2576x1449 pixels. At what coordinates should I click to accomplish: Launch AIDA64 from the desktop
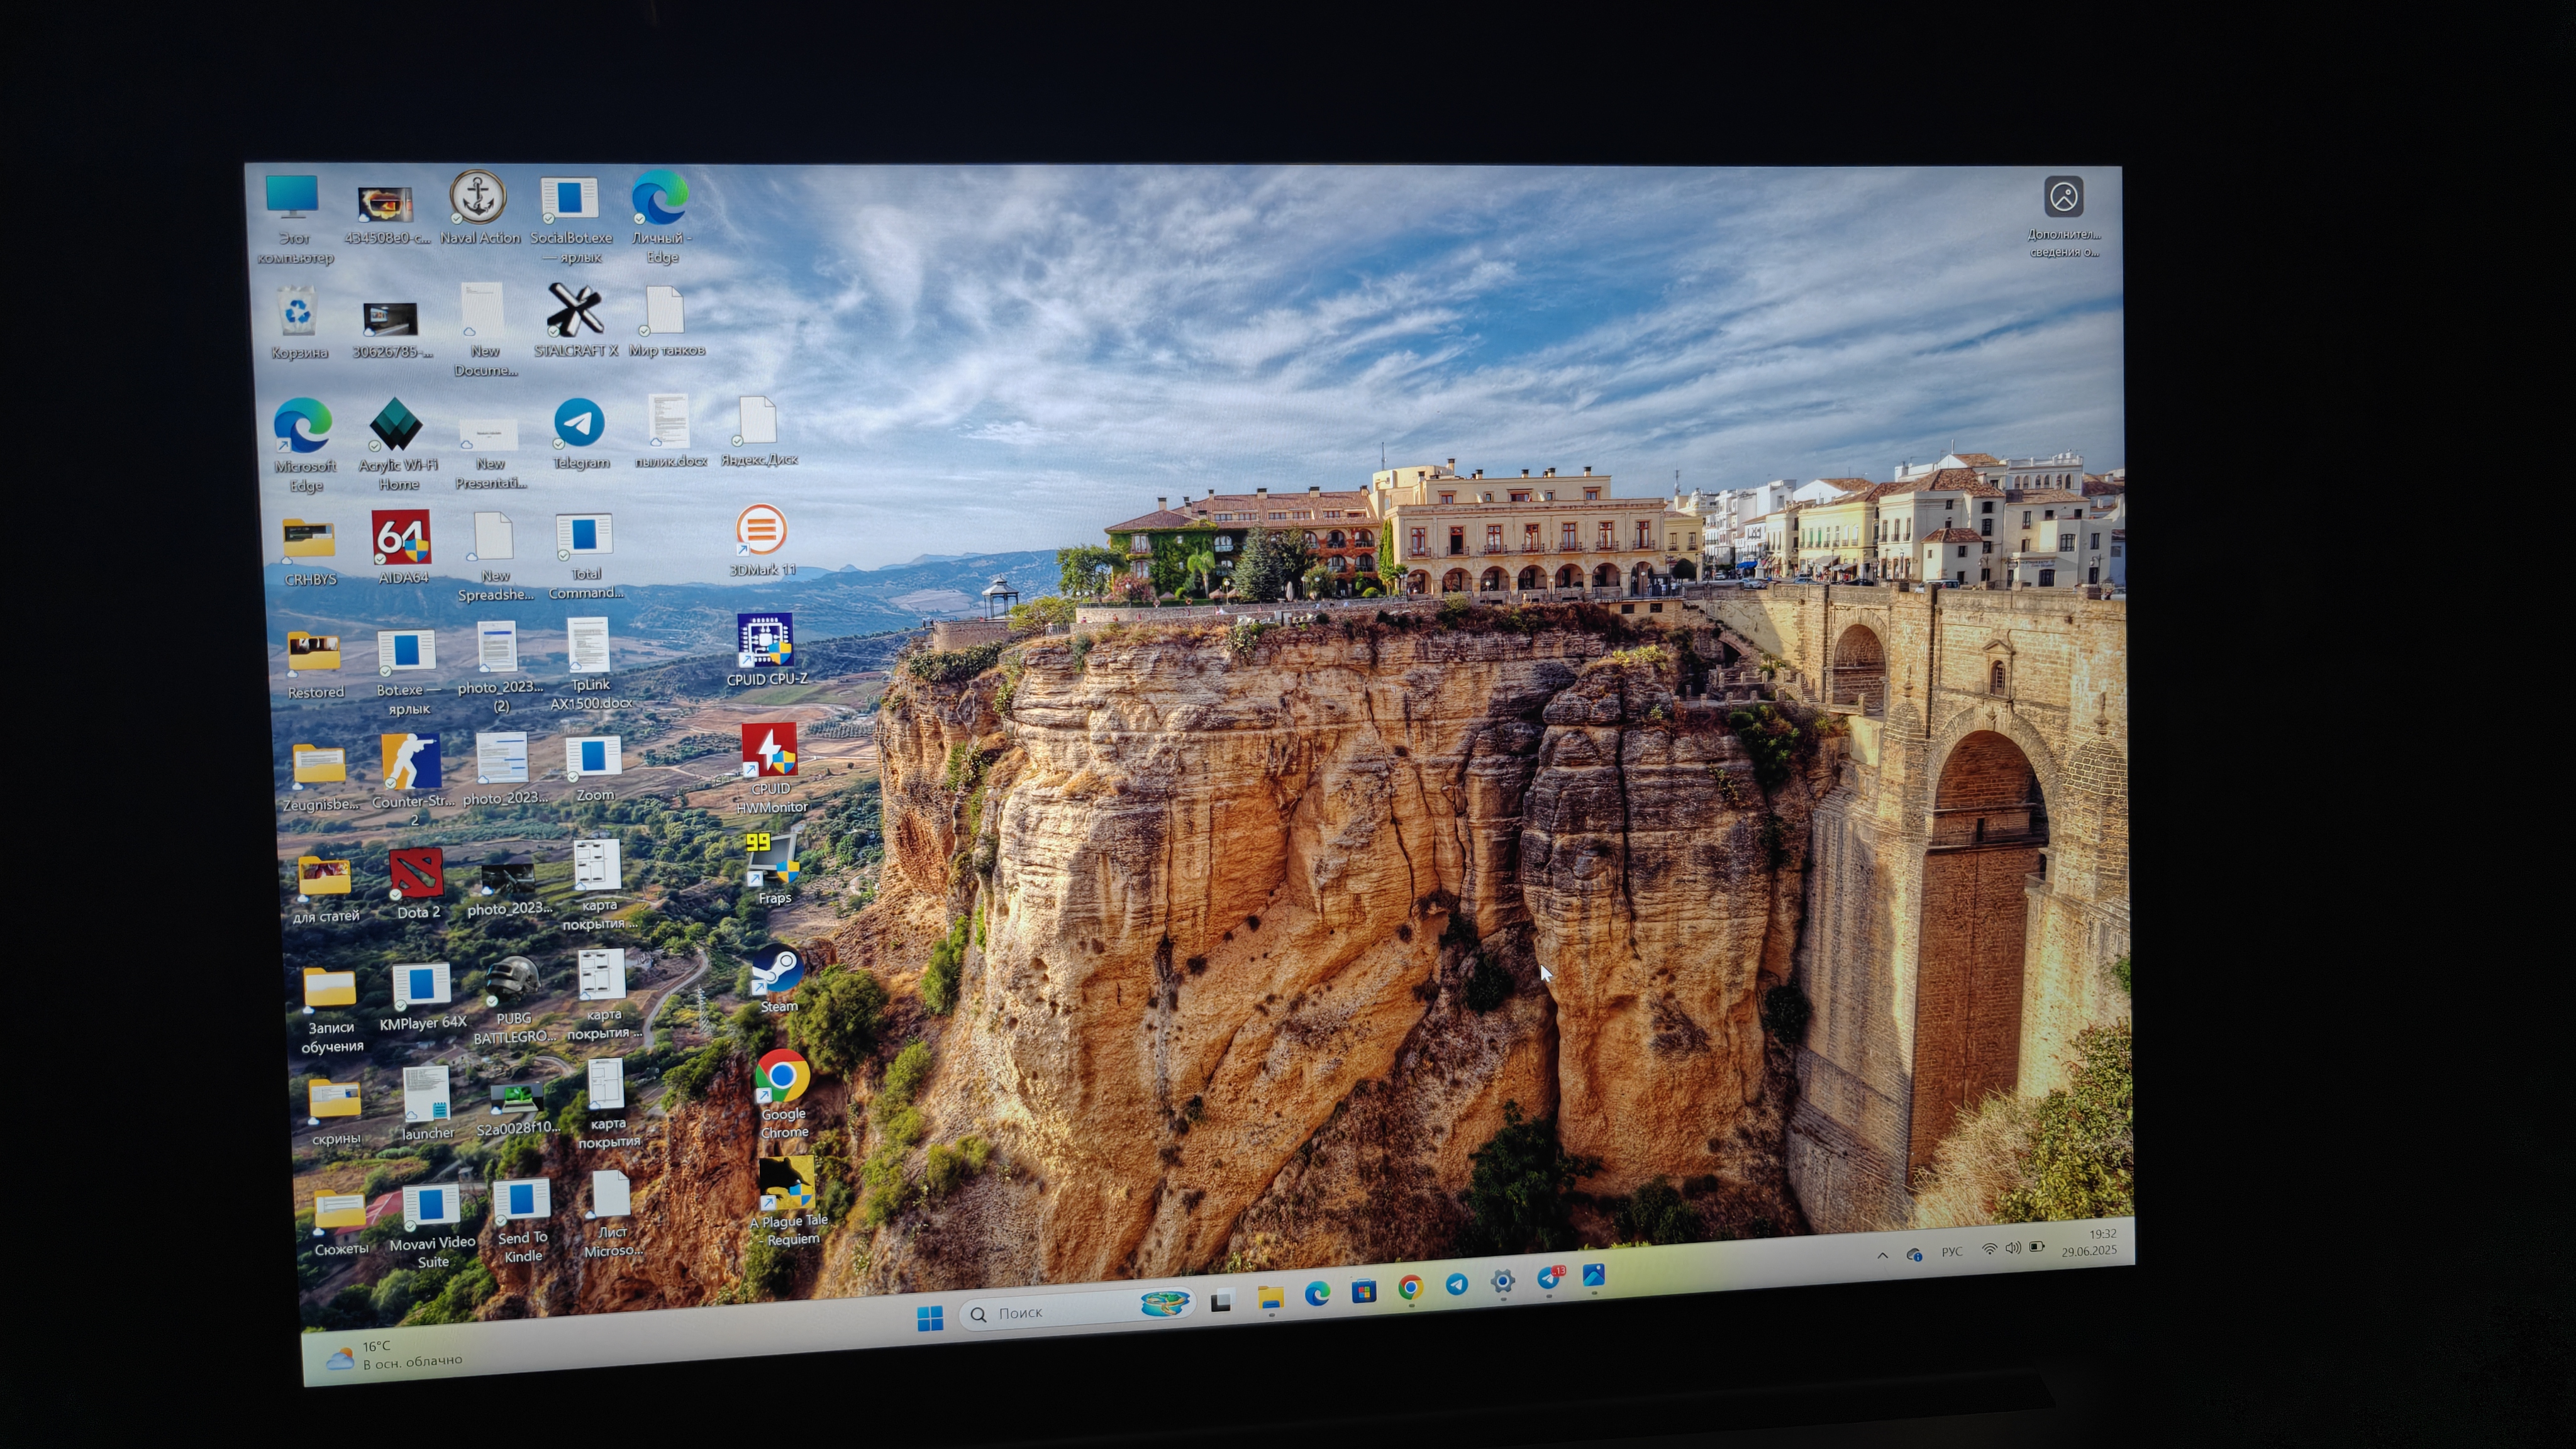(402, 547)
